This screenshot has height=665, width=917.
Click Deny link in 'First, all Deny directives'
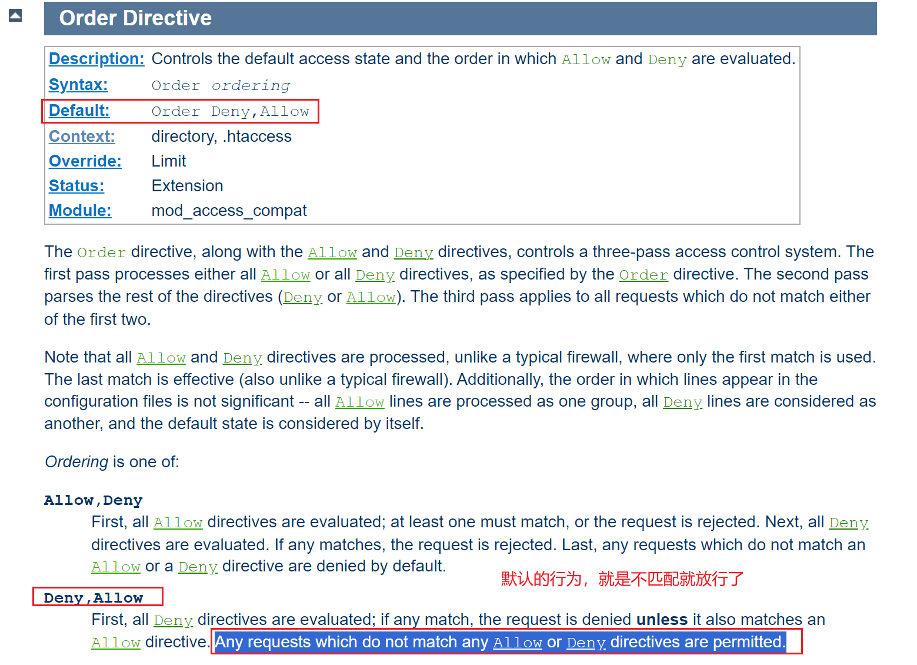(173, 620)
